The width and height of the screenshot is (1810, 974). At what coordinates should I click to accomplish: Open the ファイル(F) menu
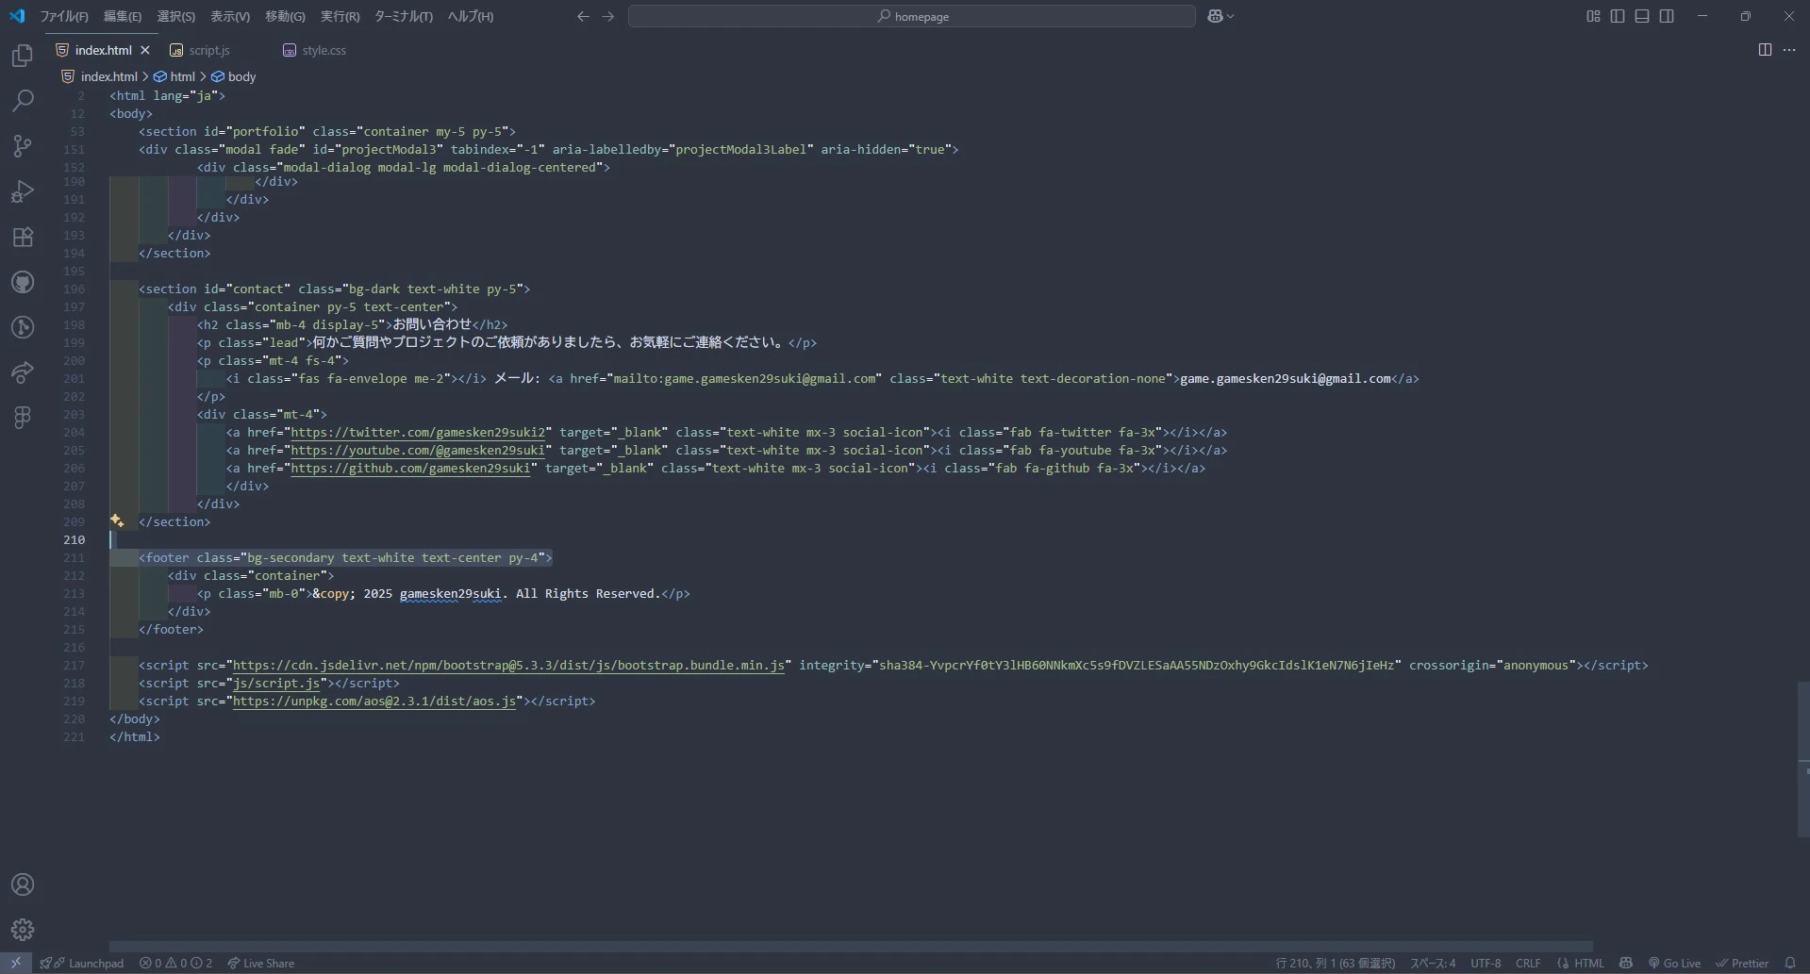(64, 16)
